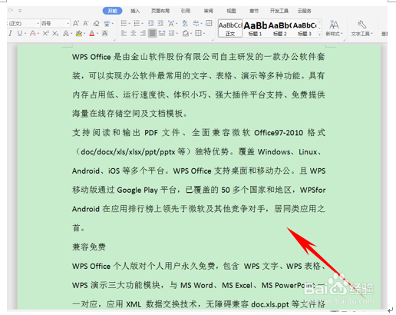This screenshot has height=315, width=396.
Task: Open the 新样式 new style tool
Action: tap(334, 28)
